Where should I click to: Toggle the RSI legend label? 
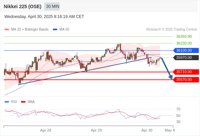[x=14, y=102]
